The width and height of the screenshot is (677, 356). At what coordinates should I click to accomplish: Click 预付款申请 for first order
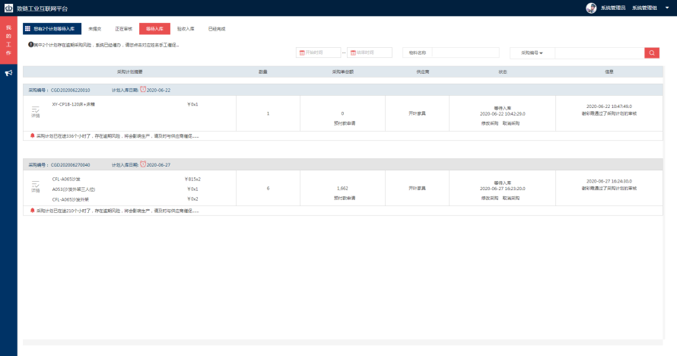344,123
